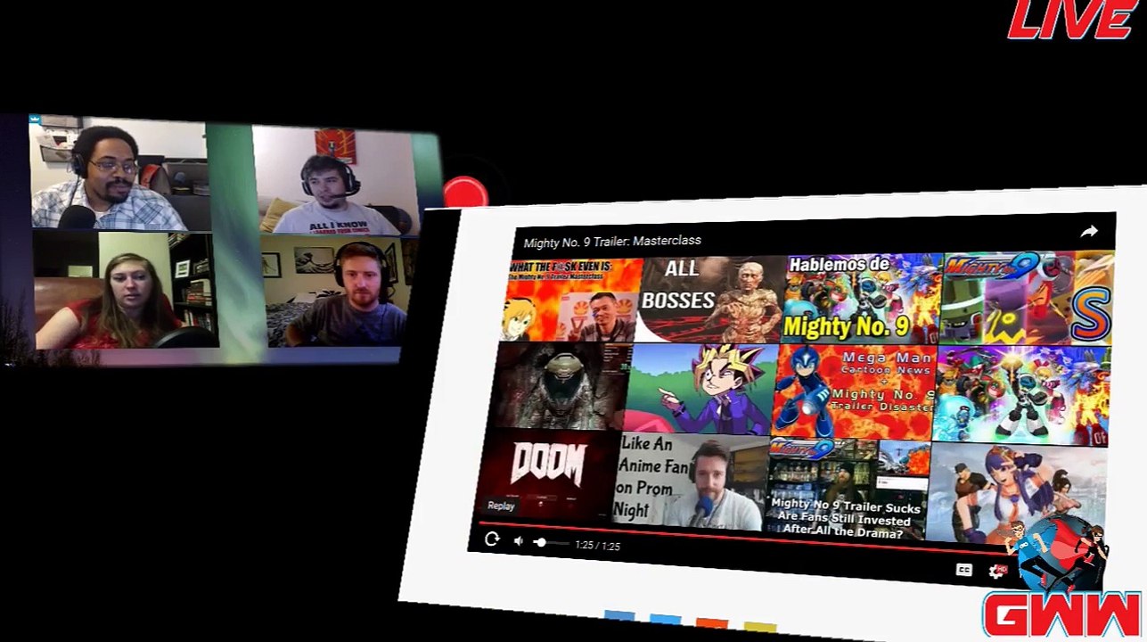Open the 'Like An Anime Fan on Prom Night' video
1147x642 pixels.
[691, 481]
